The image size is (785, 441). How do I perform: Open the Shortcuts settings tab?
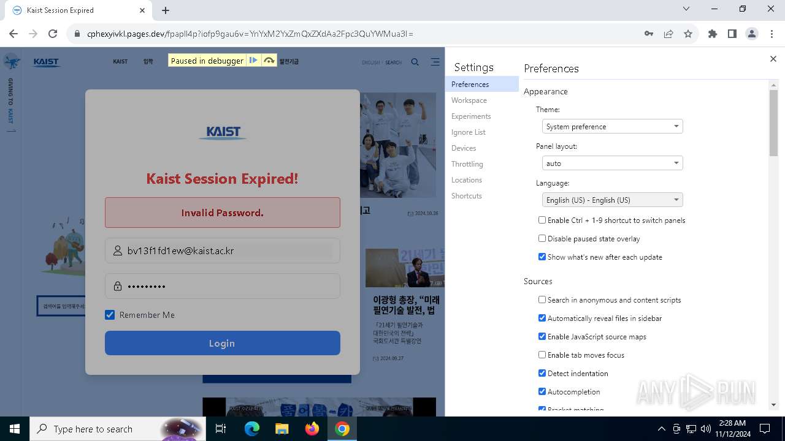[482, 195]
